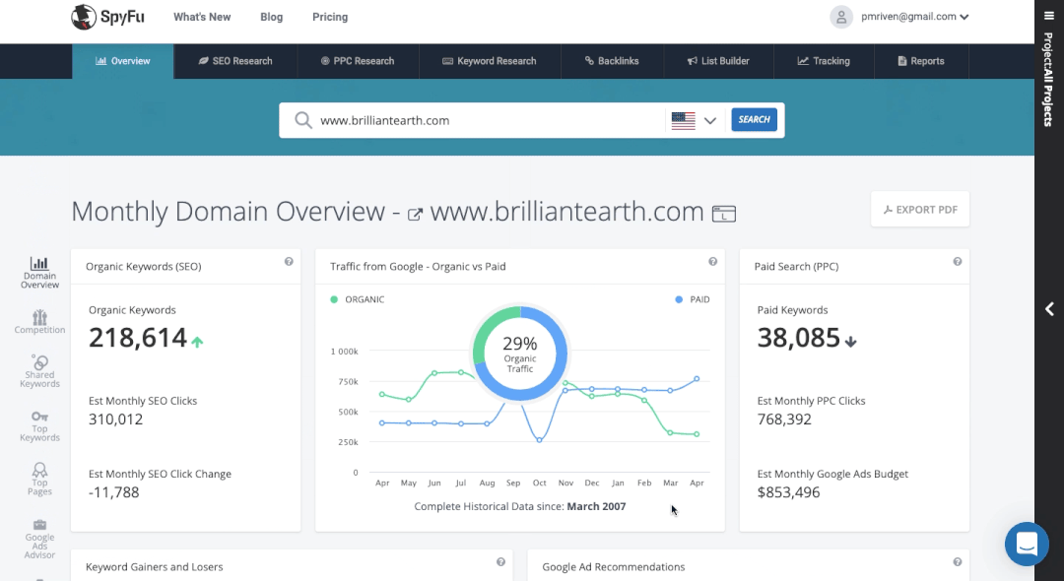Viewport: 1064px width, 581px height.
Task: Click the EXPORT PDF button
Action: pos(919,210)
